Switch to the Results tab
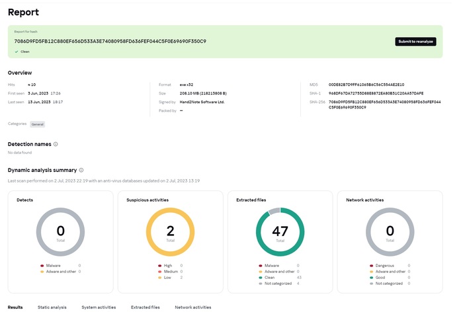Viewport: 463px width, 312px height. (15, 307)
